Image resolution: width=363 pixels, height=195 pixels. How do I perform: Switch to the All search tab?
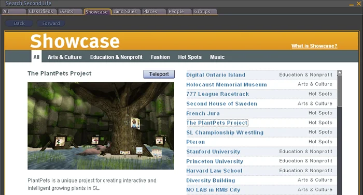(x=14, y=11)
